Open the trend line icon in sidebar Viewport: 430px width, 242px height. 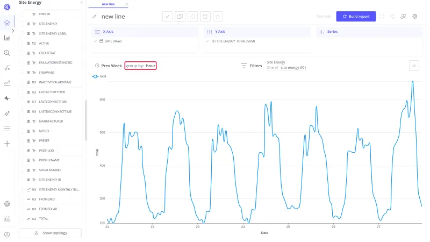[x=7, y=83]
